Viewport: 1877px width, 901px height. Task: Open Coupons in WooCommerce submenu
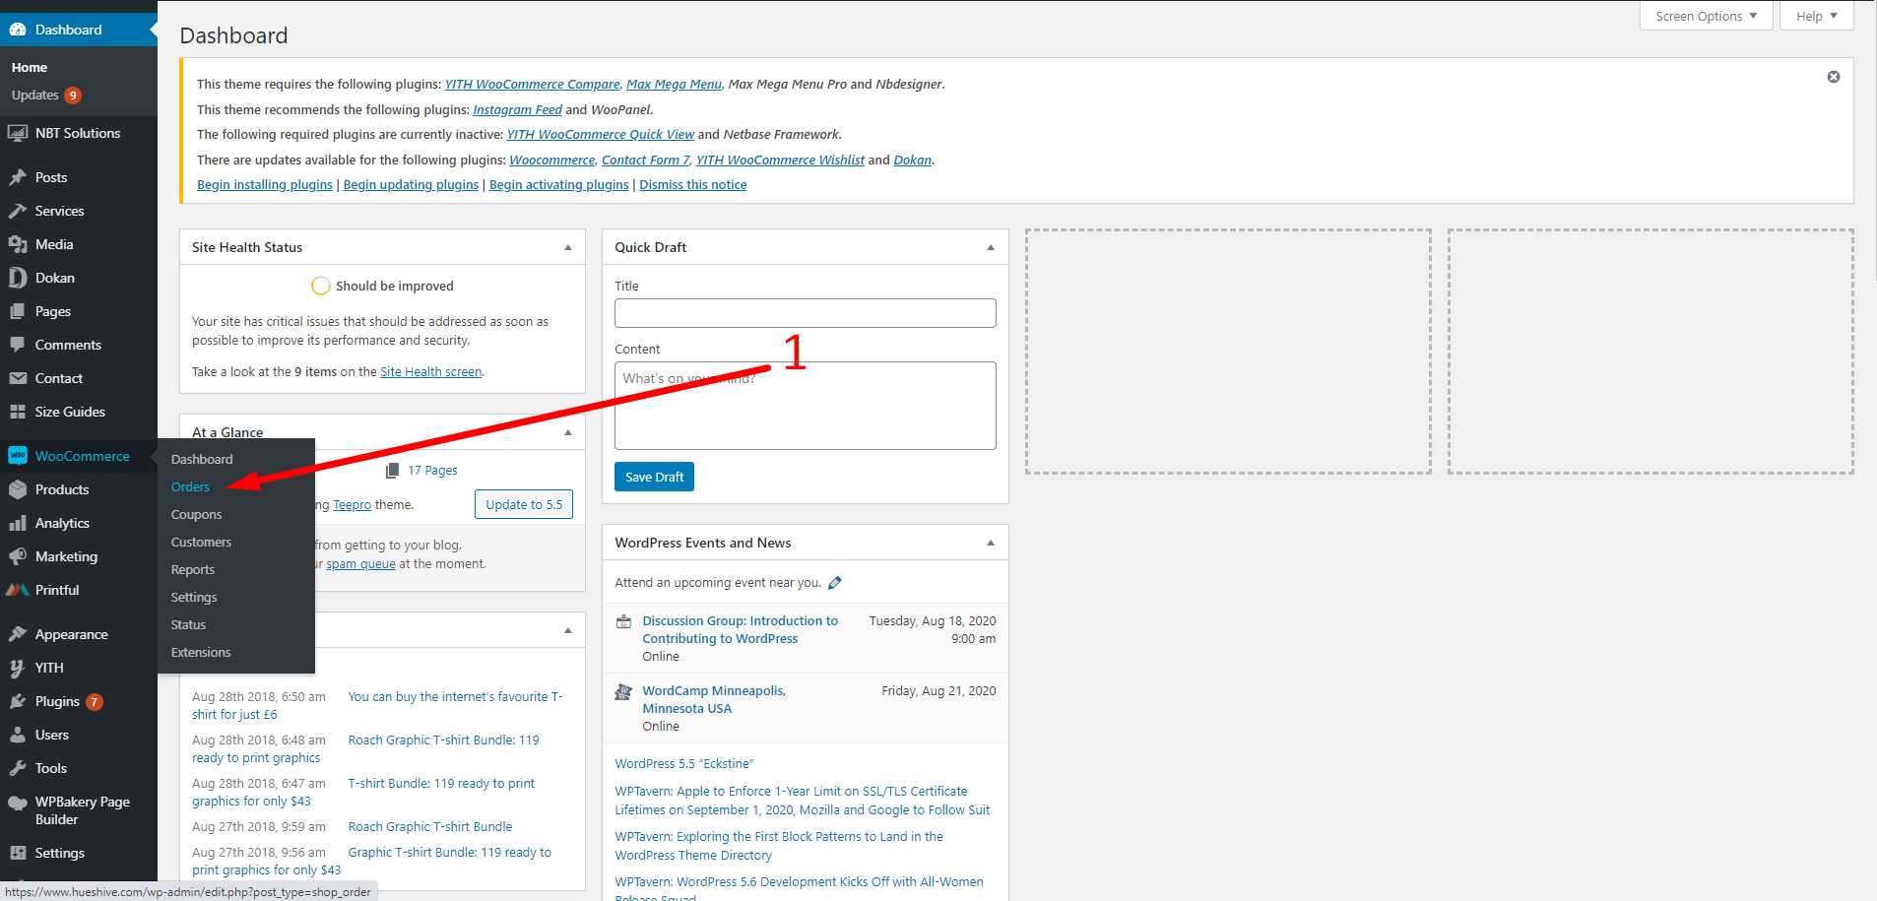[197, 514]
